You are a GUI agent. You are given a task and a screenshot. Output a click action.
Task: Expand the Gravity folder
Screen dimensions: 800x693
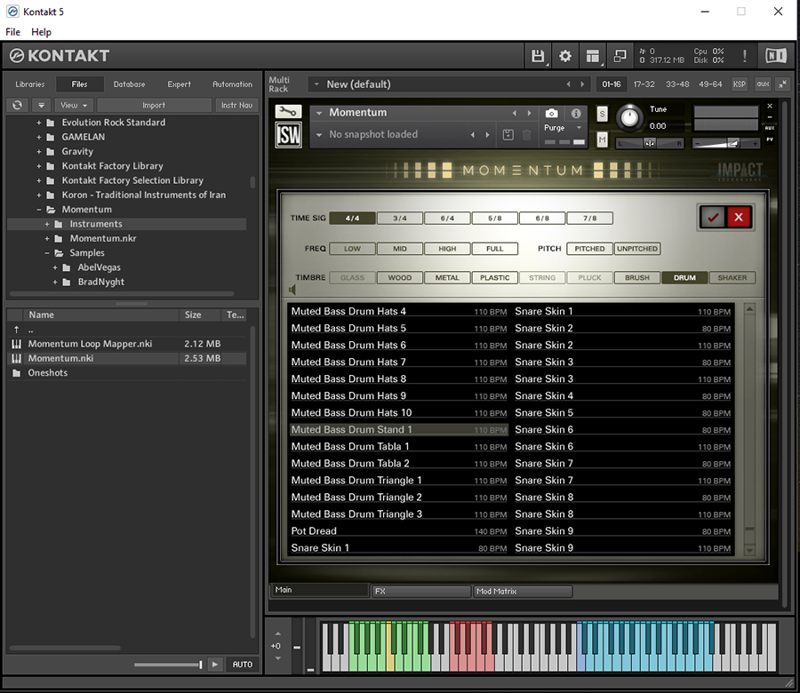pos(39,151)
